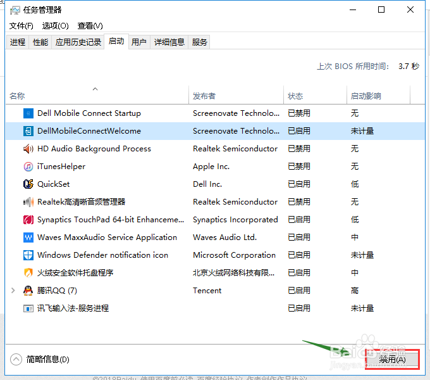The image size is (430, 380).
Task: Select the iTunesHelper entry
Action: tap(61, 167)
